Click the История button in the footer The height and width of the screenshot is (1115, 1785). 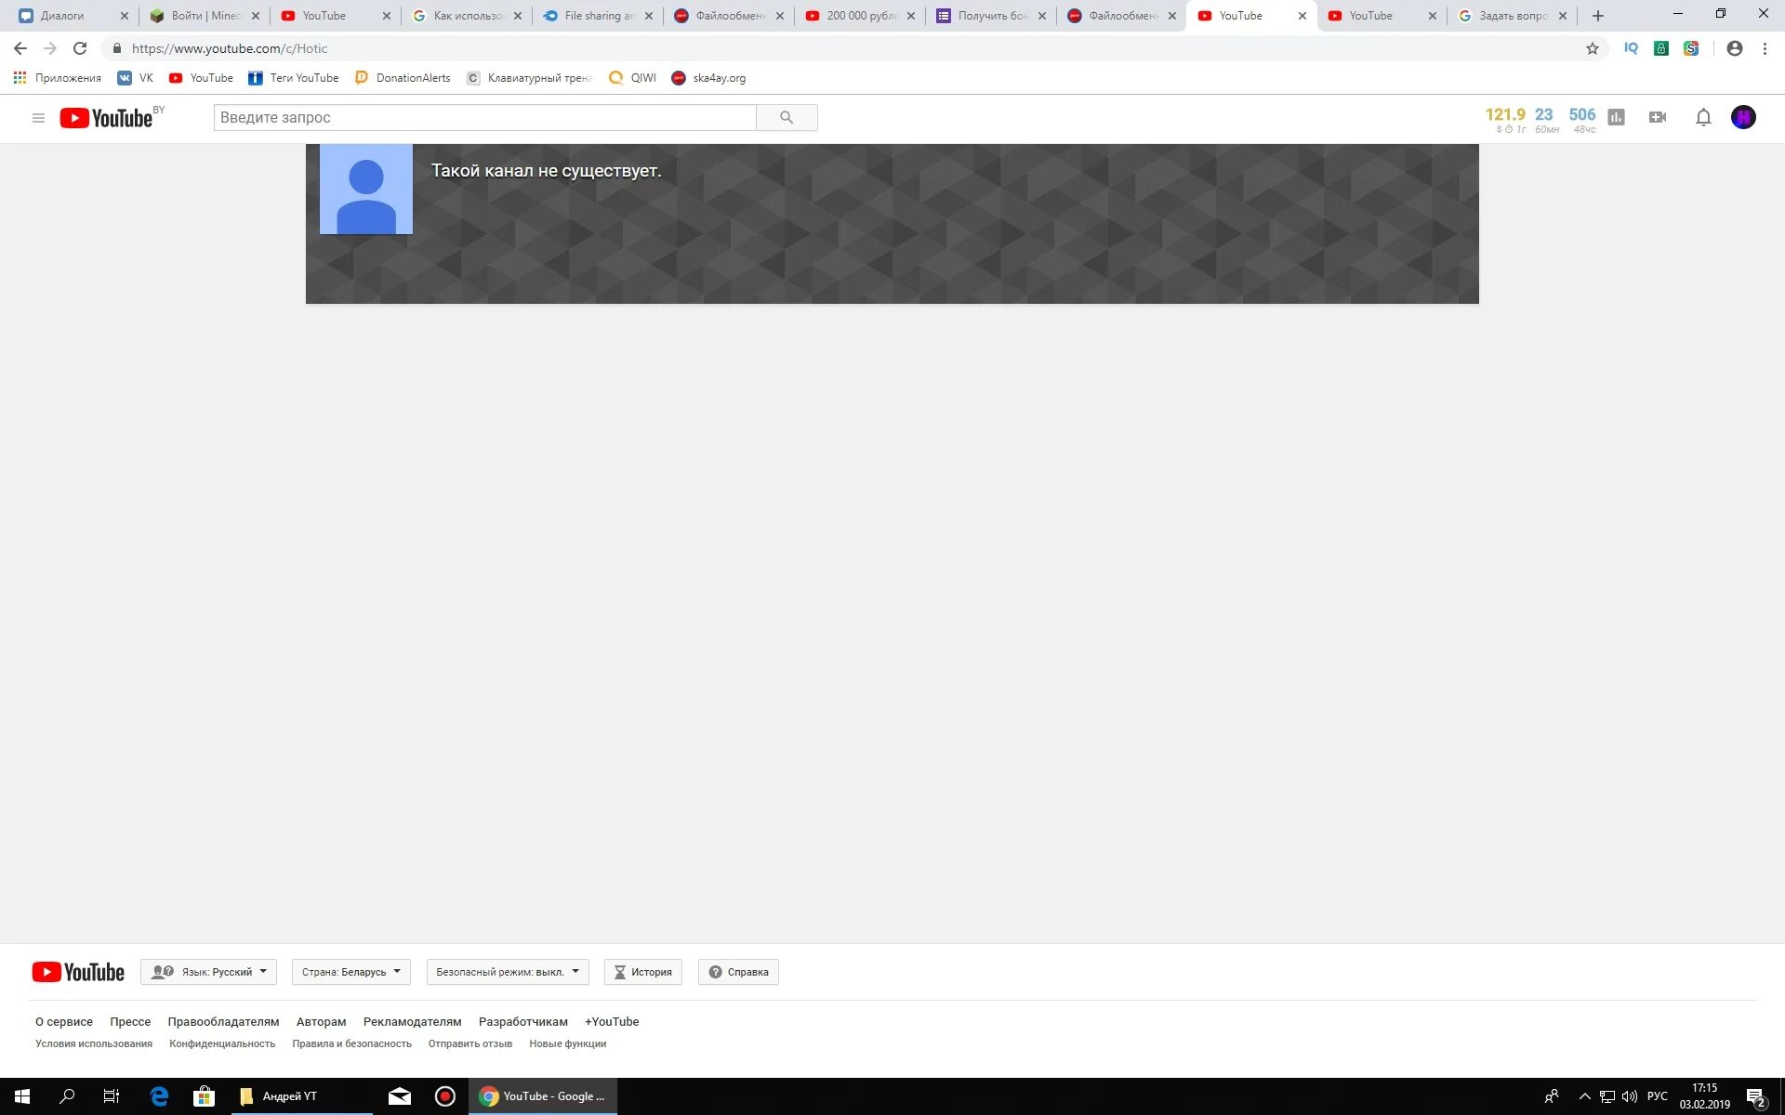click(642, 972)
